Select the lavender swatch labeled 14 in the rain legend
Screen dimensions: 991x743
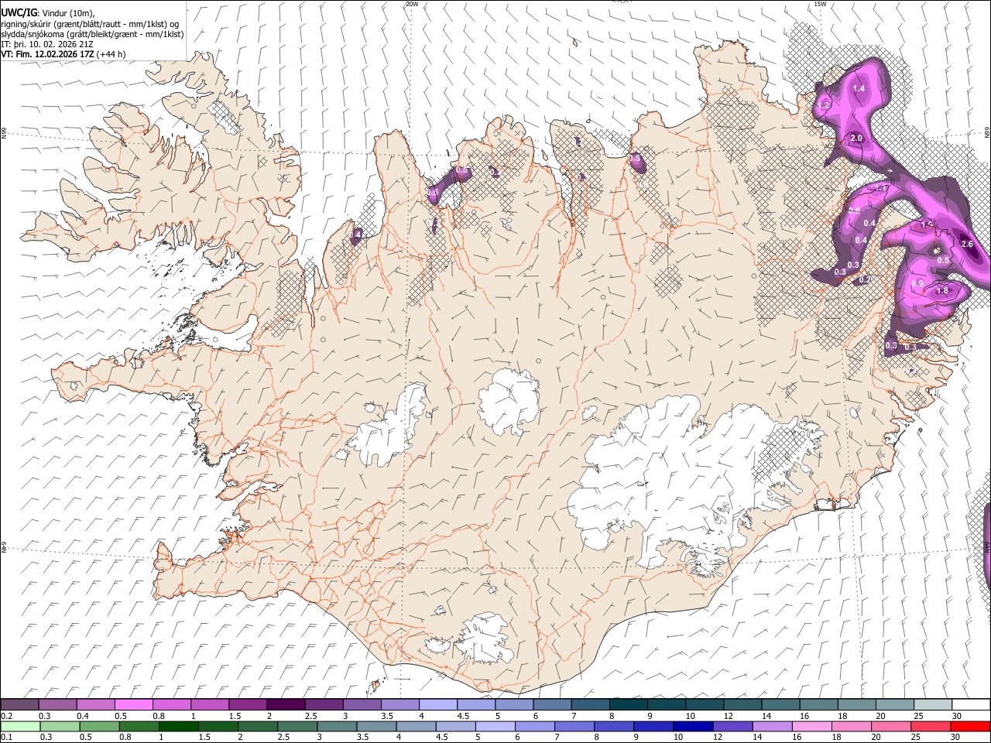773,726
